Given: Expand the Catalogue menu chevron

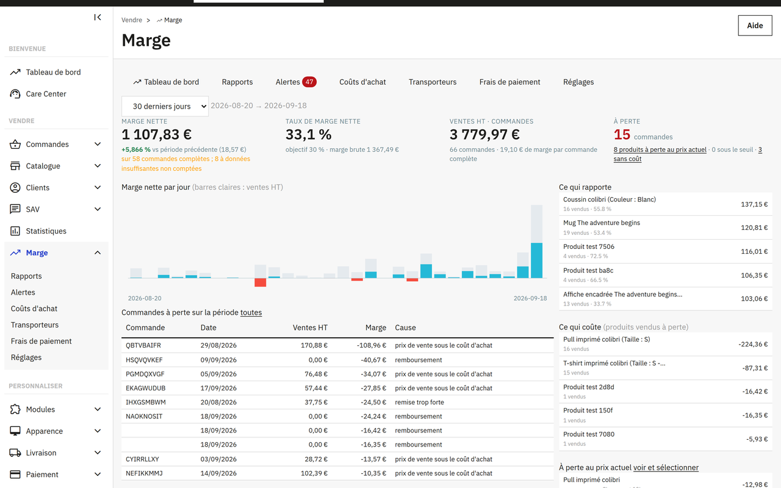Looking at the screenshot, I should click(x=98, y=166).
